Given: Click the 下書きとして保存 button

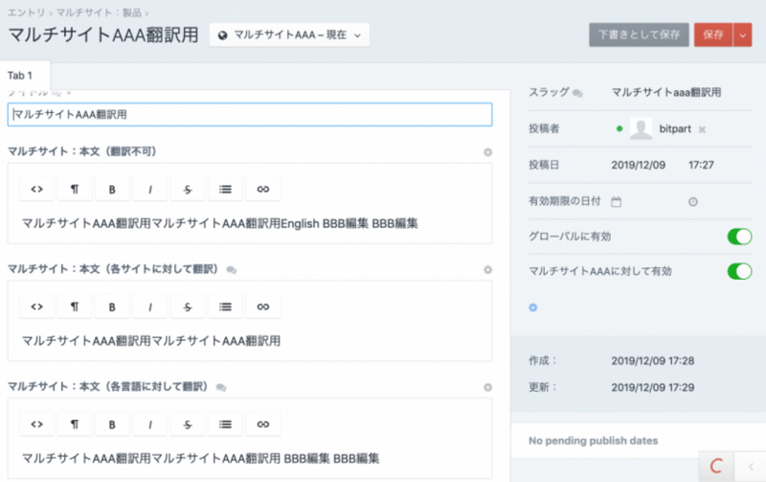Looking at the screenshot, I should click(x=639, y=34).
